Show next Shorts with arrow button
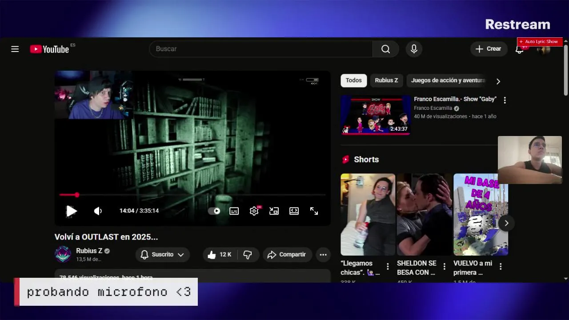569x320 pixels. point(506,223)
